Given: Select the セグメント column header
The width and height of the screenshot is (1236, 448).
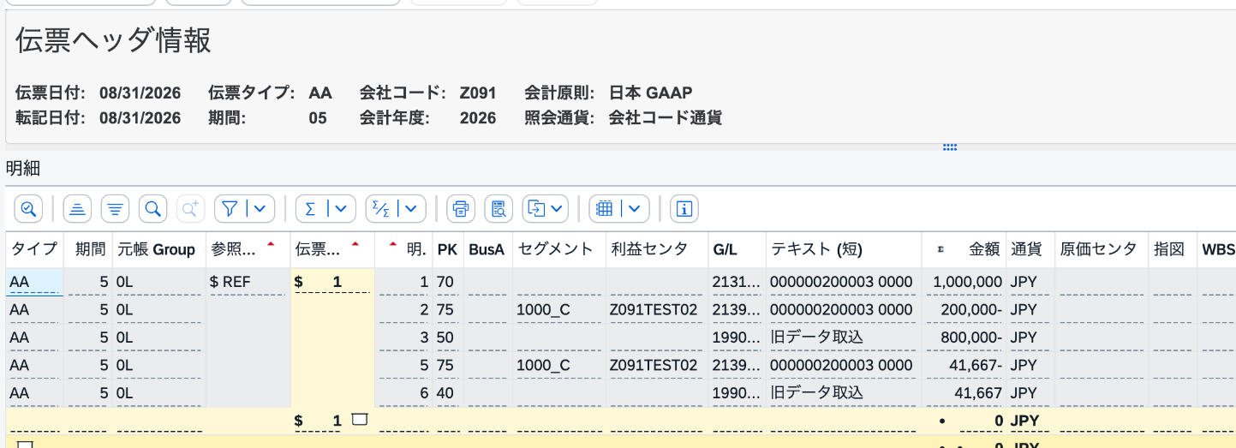Looking at the screenshot, I should (558, 249).
